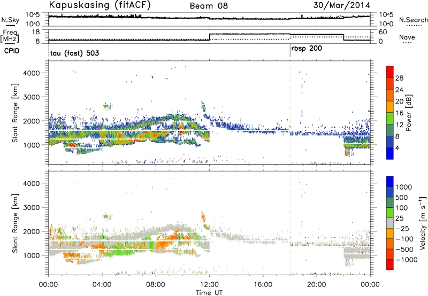Click the '-1000' value on Velocity scale
This screenshot has height=296, width=428.
[x=407, y=260]
